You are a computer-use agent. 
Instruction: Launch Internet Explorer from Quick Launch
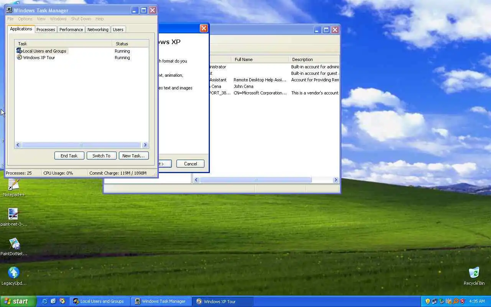coord(44,301)
